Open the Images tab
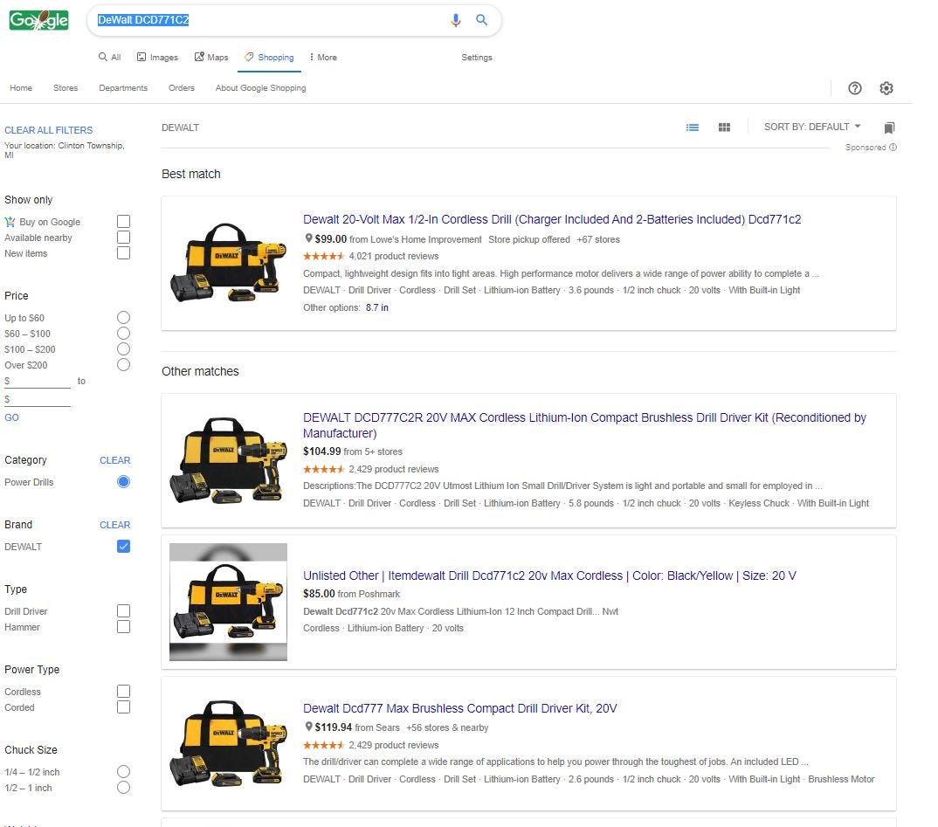 click(x=157, y=58)
